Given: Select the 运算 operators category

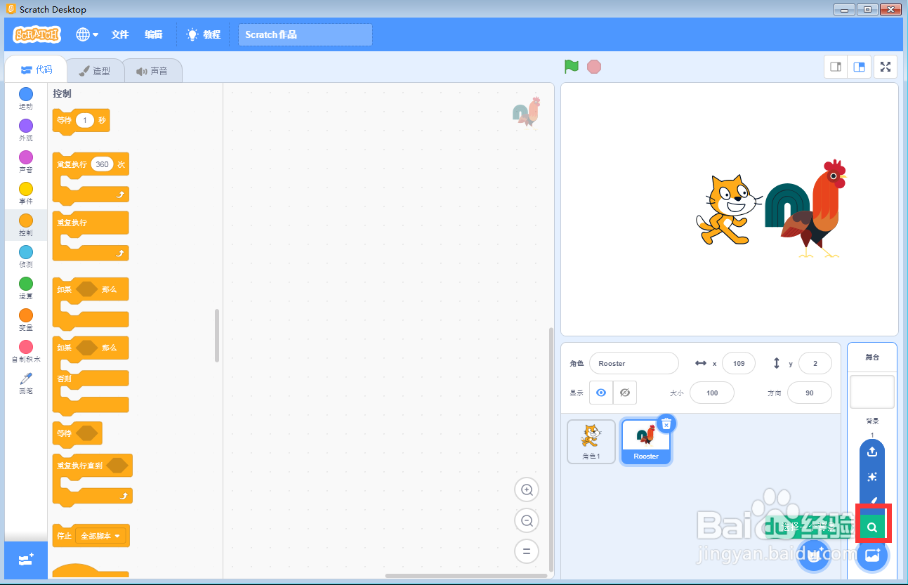Looking at the screenshot, I should point(26,288).
